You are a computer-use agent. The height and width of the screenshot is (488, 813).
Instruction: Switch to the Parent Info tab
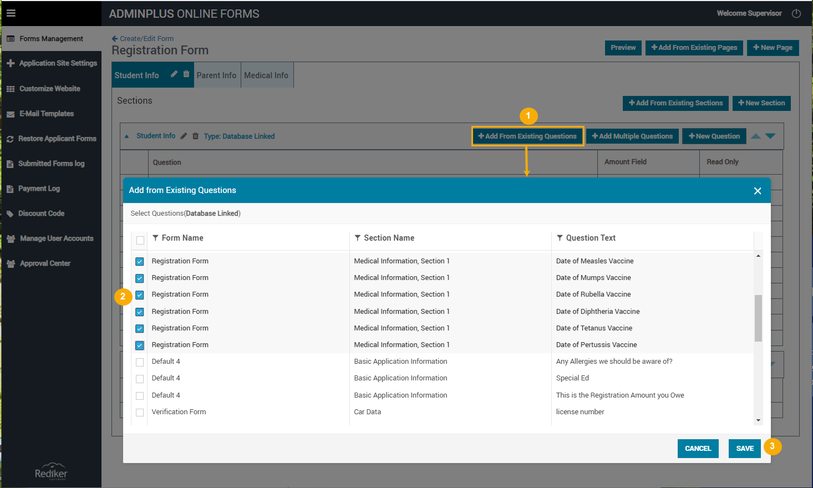pos(216,75)
